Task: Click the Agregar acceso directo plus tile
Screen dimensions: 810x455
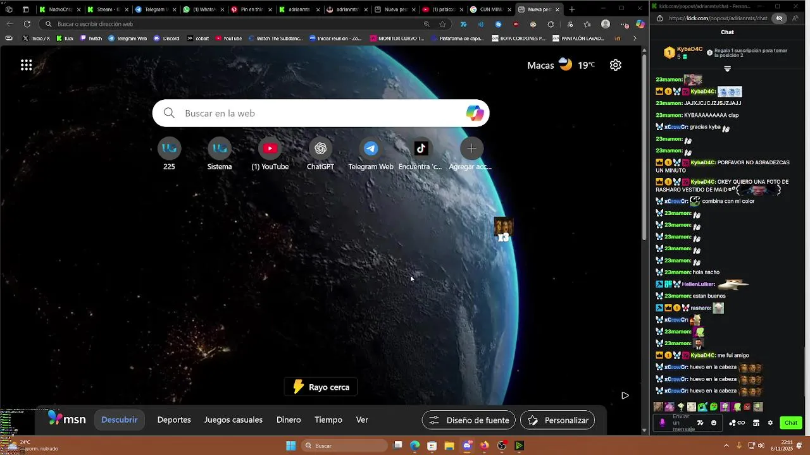Action: [x=471, y=154]
